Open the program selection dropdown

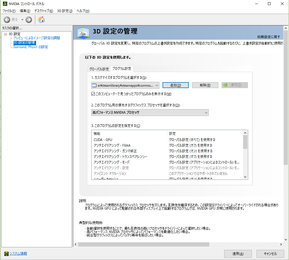coord(157,85)
